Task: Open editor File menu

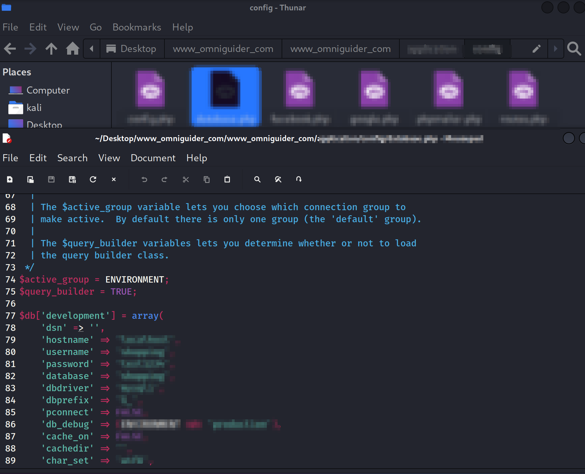Action: tap(10, 158)
